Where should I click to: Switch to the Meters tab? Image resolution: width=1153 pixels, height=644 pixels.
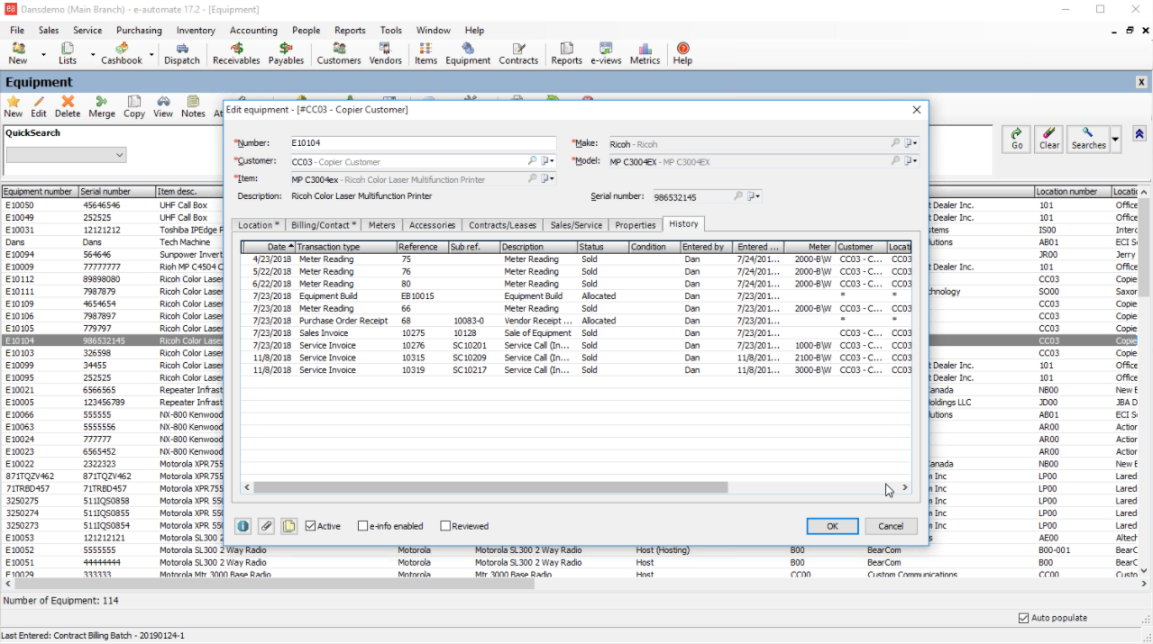(x=381, y=225)
